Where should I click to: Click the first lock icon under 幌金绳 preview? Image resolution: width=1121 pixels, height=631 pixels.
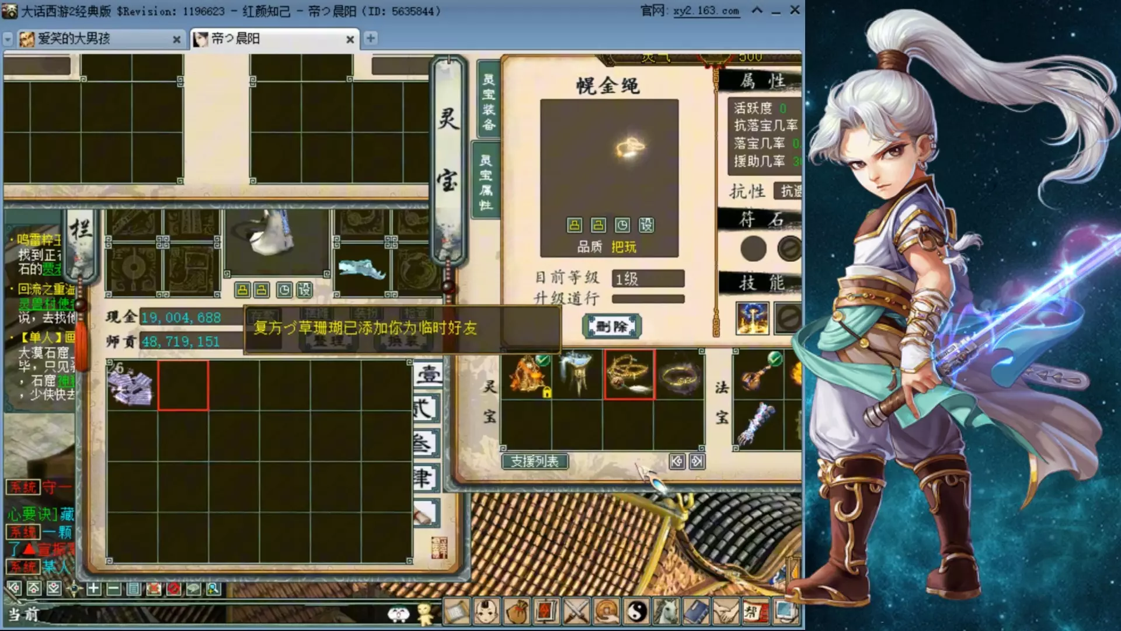coord(575,225)
